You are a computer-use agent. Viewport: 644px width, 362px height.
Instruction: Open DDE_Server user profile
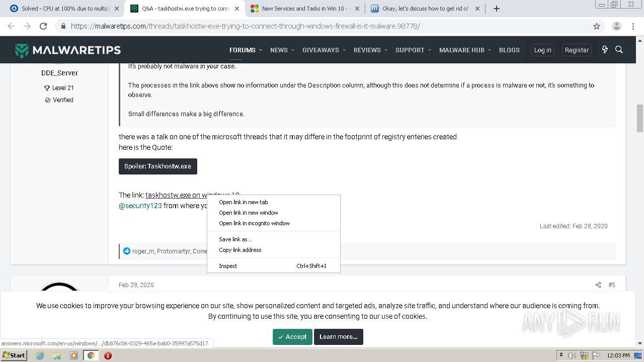[x=59, y=73]
